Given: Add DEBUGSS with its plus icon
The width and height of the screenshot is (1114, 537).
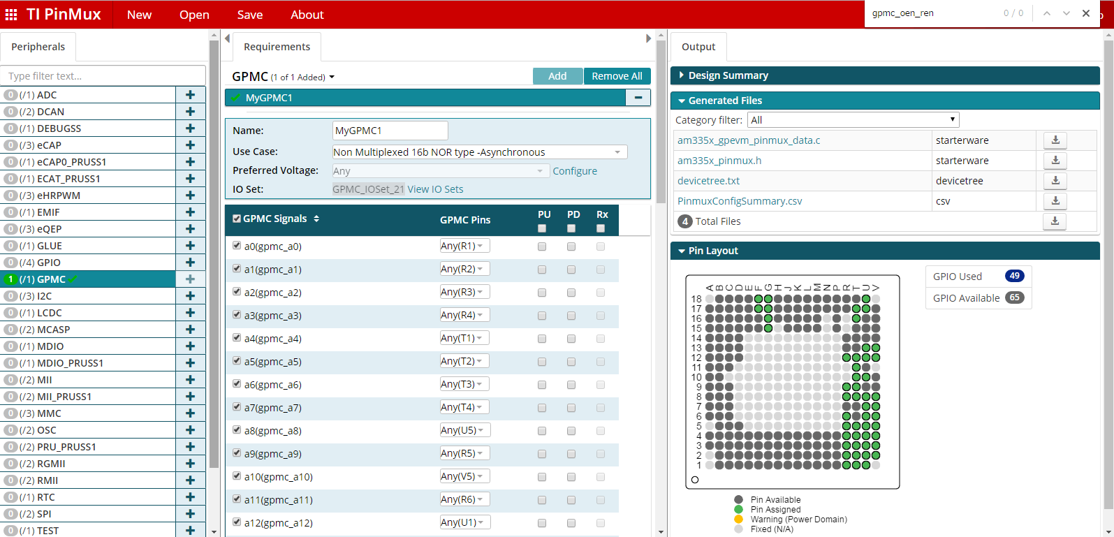Looking at the screenshot, I should pyautogui.click(x=190, y=128).
